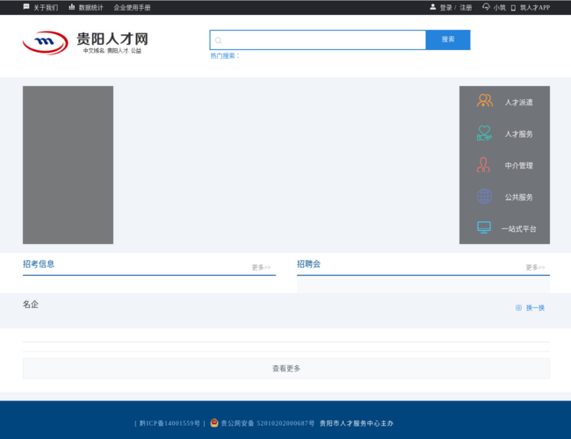This screenshot has width=571, height=439.
Task: Click the police badge icon in footer
Action: [x=214, y=422]
